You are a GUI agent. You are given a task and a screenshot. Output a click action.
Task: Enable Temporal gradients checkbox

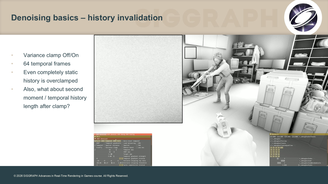click(x=104, y=143)
